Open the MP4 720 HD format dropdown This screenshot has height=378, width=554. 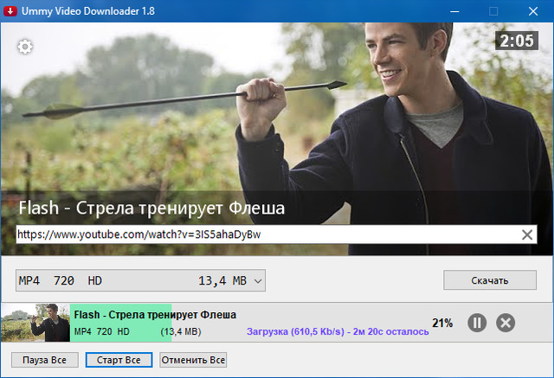140,280
